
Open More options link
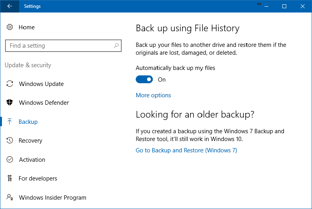click(x=153, y=95)
